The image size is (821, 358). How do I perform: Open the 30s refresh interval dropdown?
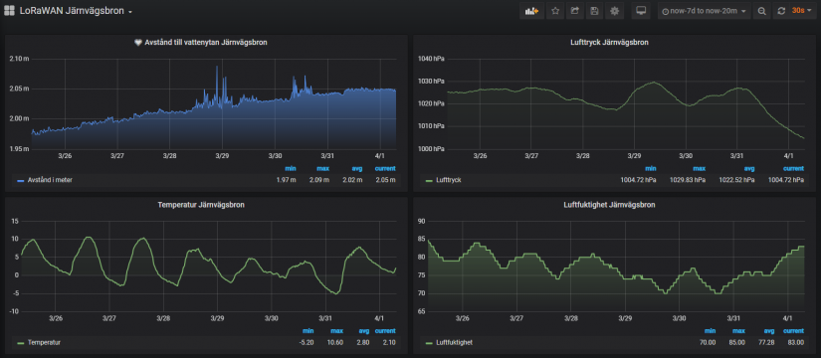click(x=801, y=11)
